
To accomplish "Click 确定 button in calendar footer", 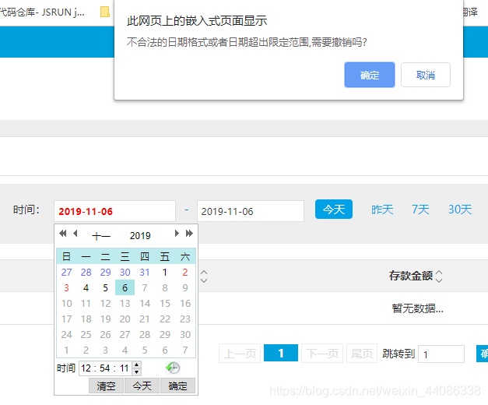I will point(177,386).
